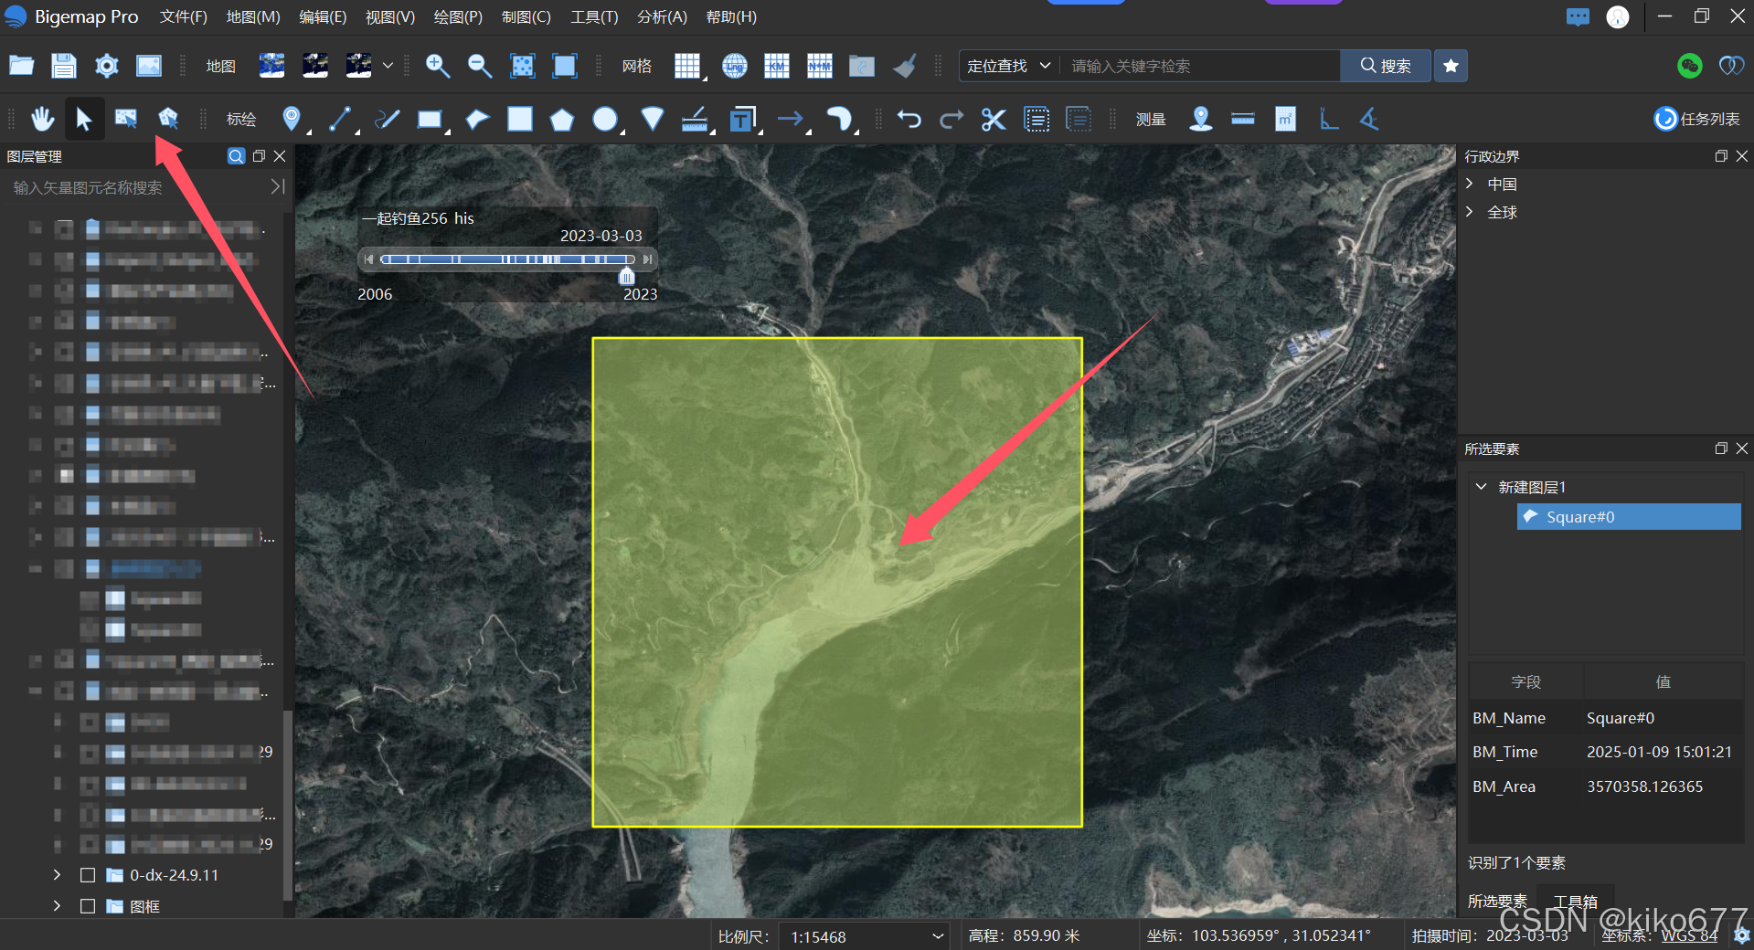Screen dimensions: 1754x950
Task: Expand the 0-dx-24.9.11 folder
Action: (57, 875)
